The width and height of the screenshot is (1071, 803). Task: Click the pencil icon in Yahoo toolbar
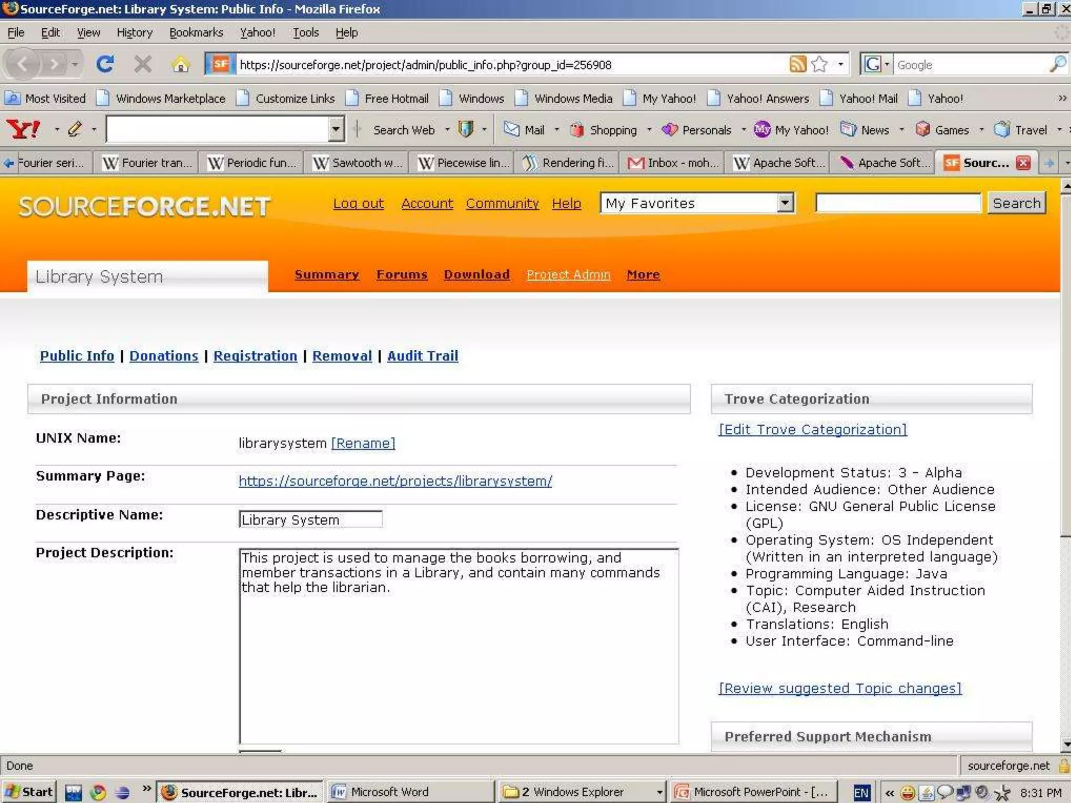tap(75, 129)
